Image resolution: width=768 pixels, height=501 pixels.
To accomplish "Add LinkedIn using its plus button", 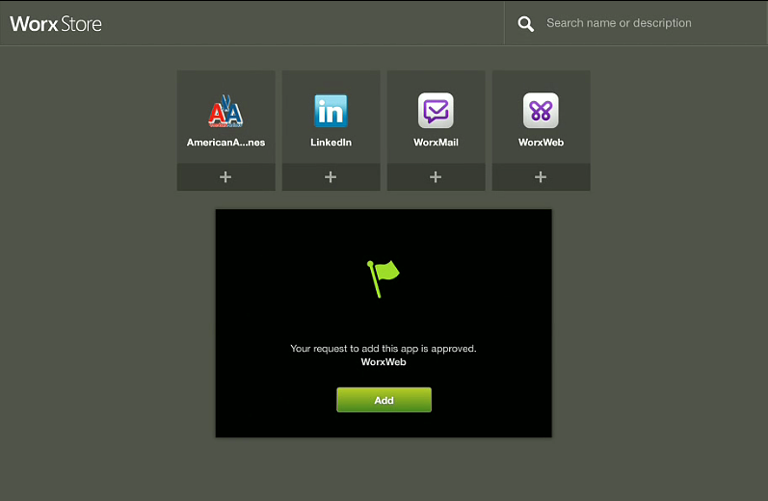I will (331, 177).
